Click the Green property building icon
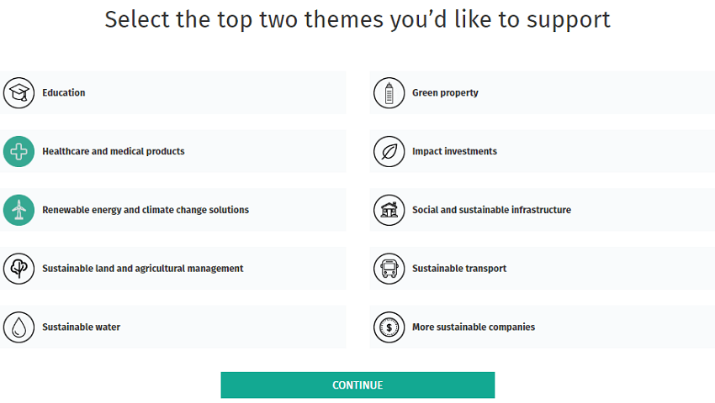The width and height of the screenshot is (715, 403). (x=389, y=92)
